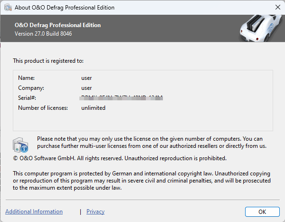Click the OK button

coord(262,212)
